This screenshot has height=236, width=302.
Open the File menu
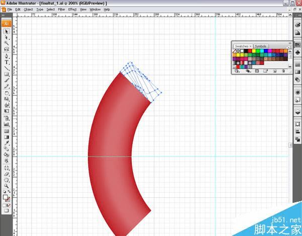pyautogui.click(x=10, y=10)
